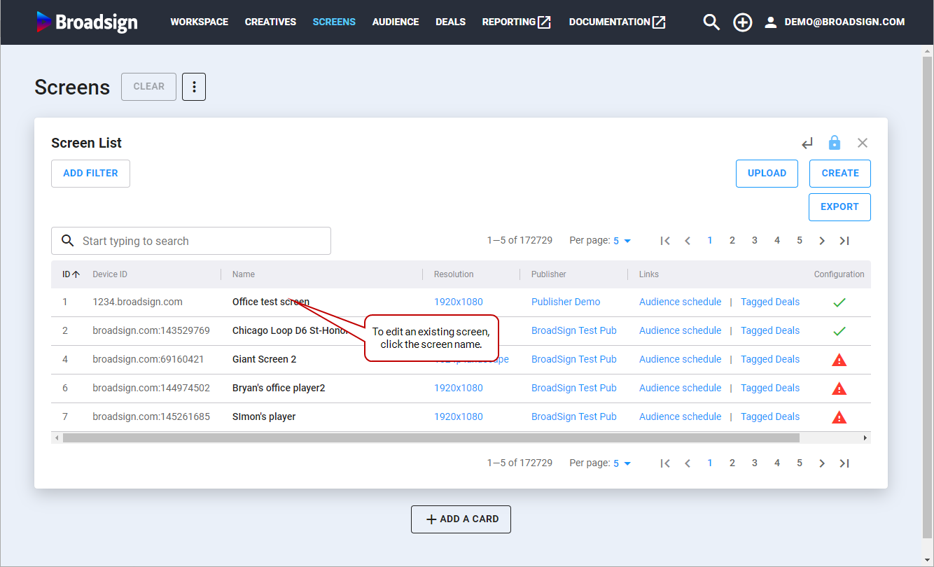Open the Deals section
Viewport: 934px width, 567px height.
[450, 22]
